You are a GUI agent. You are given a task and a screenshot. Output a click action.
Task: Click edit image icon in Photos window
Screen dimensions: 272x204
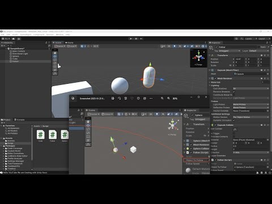click(x=113, y=99)
